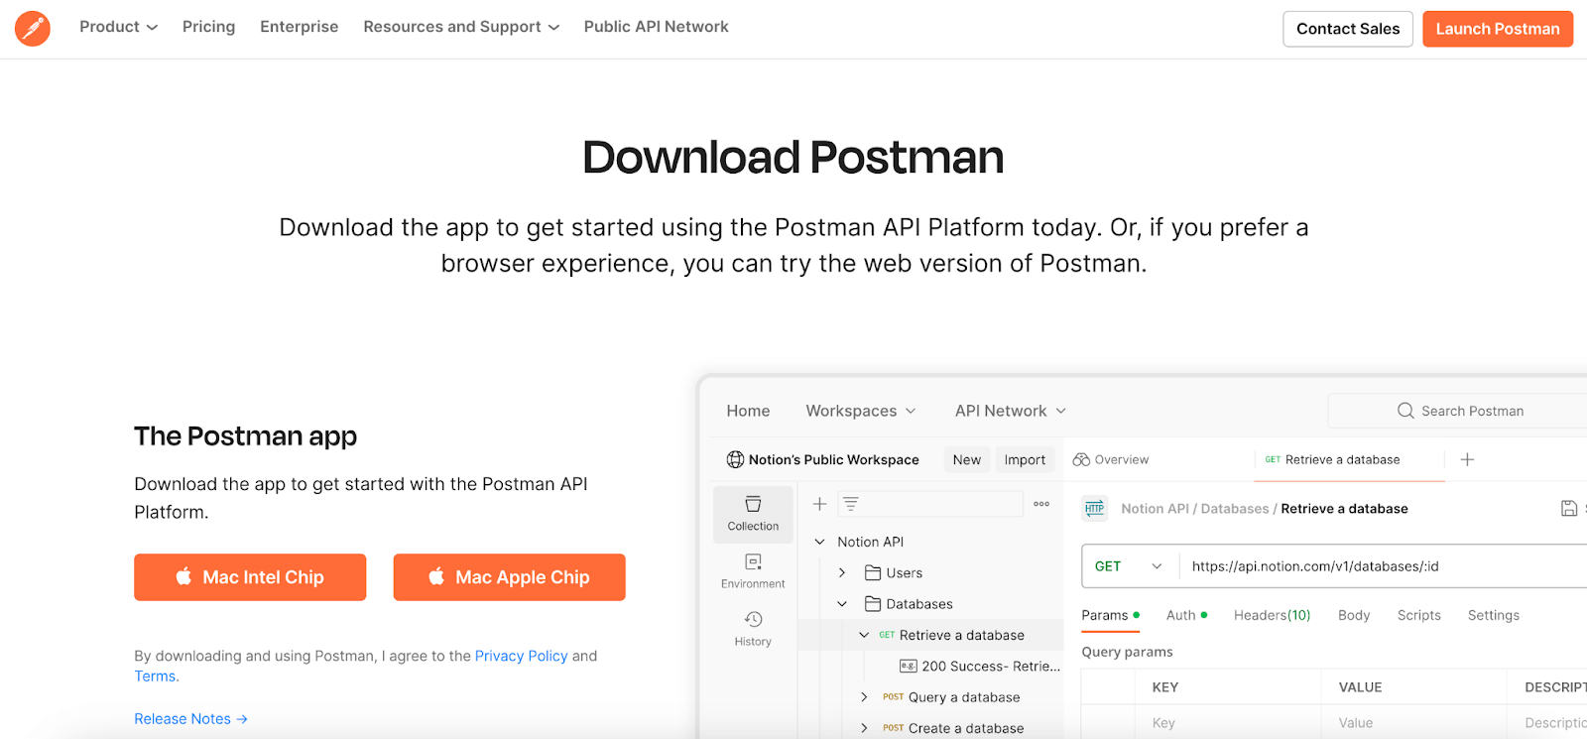Viewport: 1587px width, 739px height.
Task: Select the Auth tab
Action: (x=1186, y=615)
